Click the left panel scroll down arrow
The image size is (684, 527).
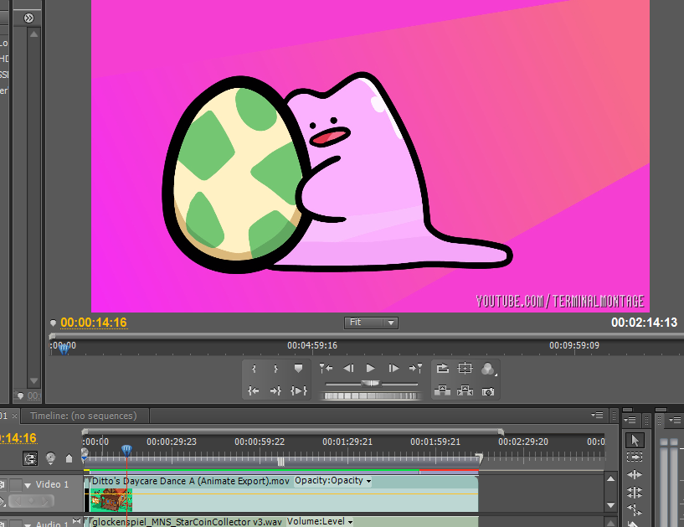[34, 380]
